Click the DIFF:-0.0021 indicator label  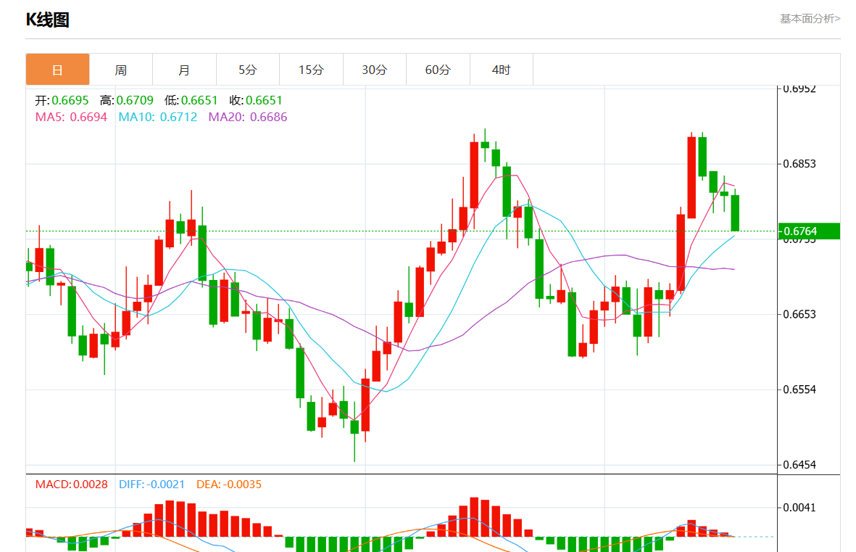151,485
